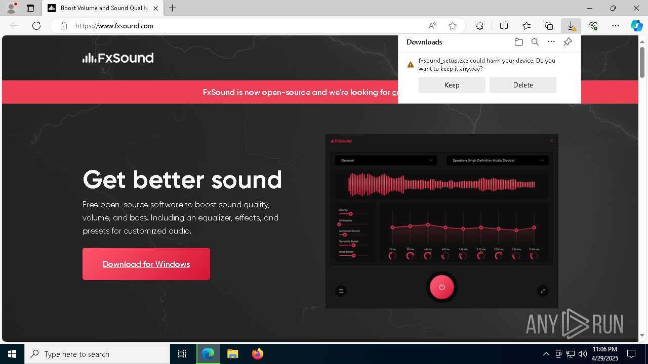Click the taskbar clock showing 11:06 PM

pyautogui.click(x=605, y=354)
